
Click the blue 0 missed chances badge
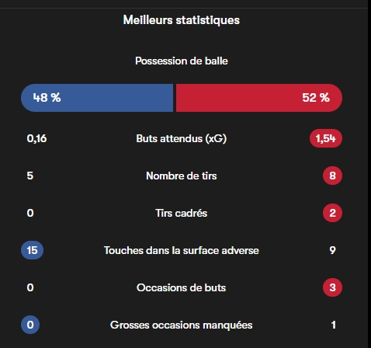pyautogui.click(x=30, y=325)
